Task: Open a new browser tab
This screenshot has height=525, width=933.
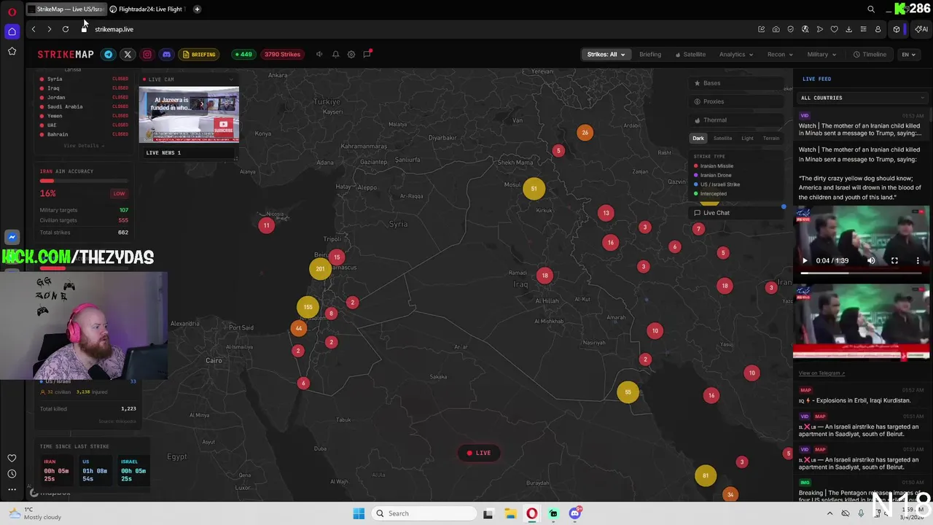Action: pyautogui.click(x=197, y=9)
